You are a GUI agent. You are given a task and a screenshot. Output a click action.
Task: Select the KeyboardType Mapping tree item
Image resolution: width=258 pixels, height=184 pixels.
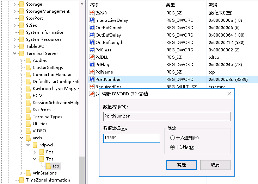click(56, 89)
